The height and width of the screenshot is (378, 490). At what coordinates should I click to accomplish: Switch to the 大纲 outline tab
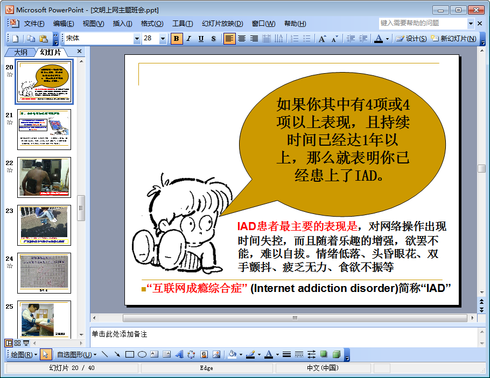[x=21, y=52]
